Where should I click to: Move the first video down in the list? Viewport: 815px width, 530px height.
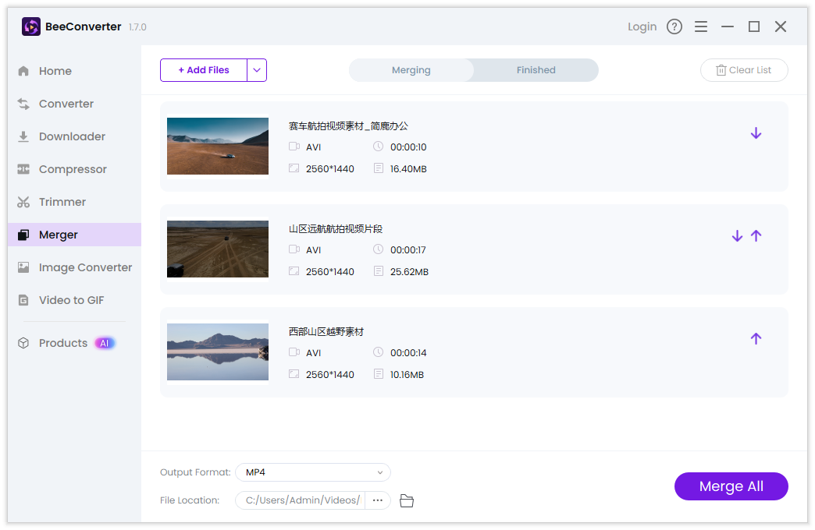[x=756, y=132]
